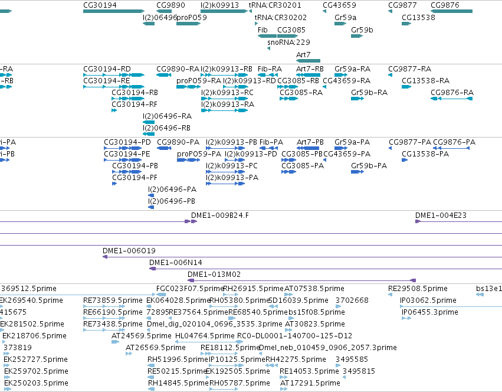Click transcript CG30194-RB
The width and height of the screenshot is (502, 392).
tap(128, 99)
